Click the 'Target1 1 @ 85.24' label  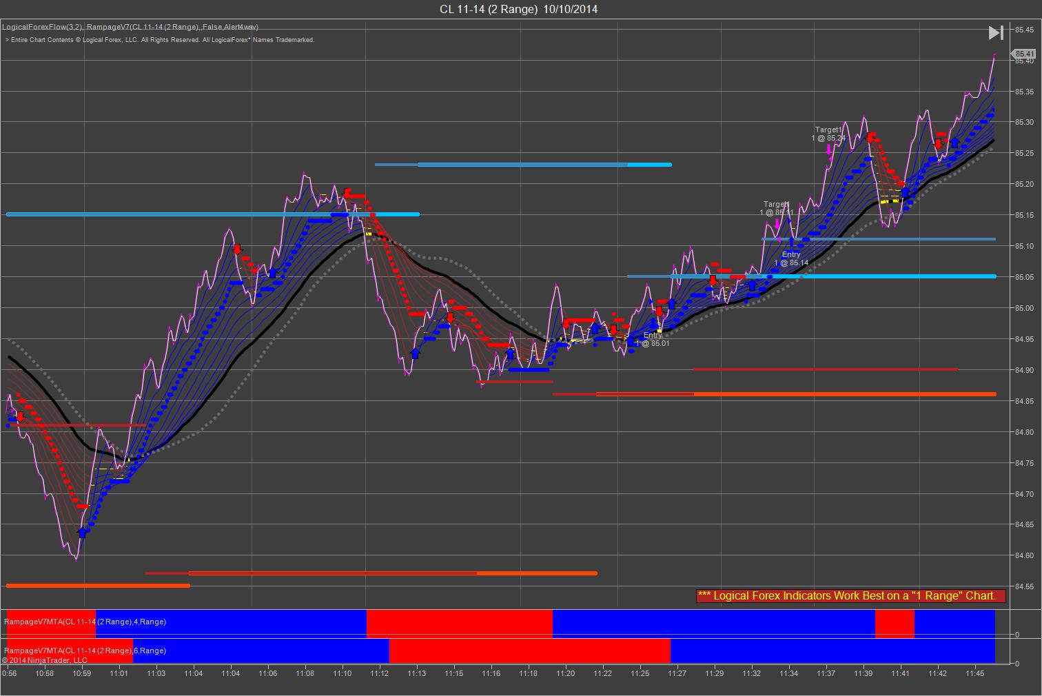(x=828, y=134)
